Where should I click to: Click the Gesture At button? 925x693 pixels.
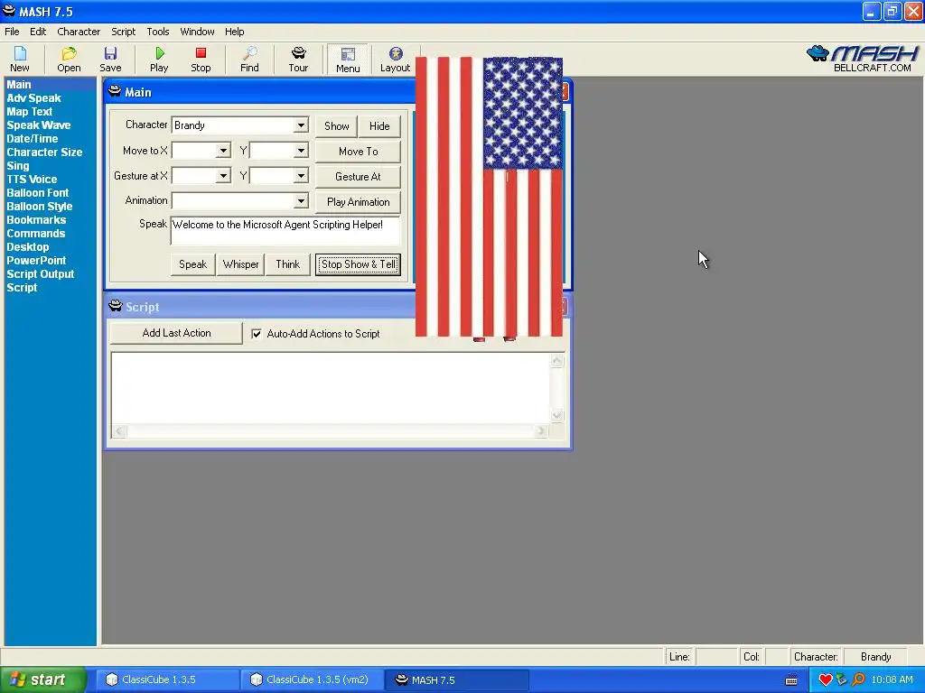(358, 177)
